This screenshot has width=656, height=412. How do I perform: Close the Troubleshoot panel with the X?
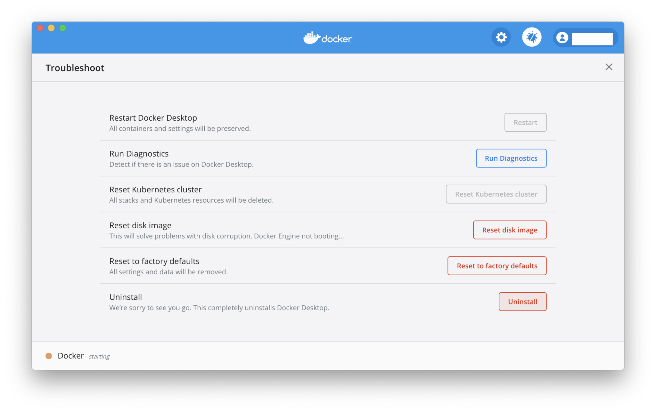[x=609, y=67]
